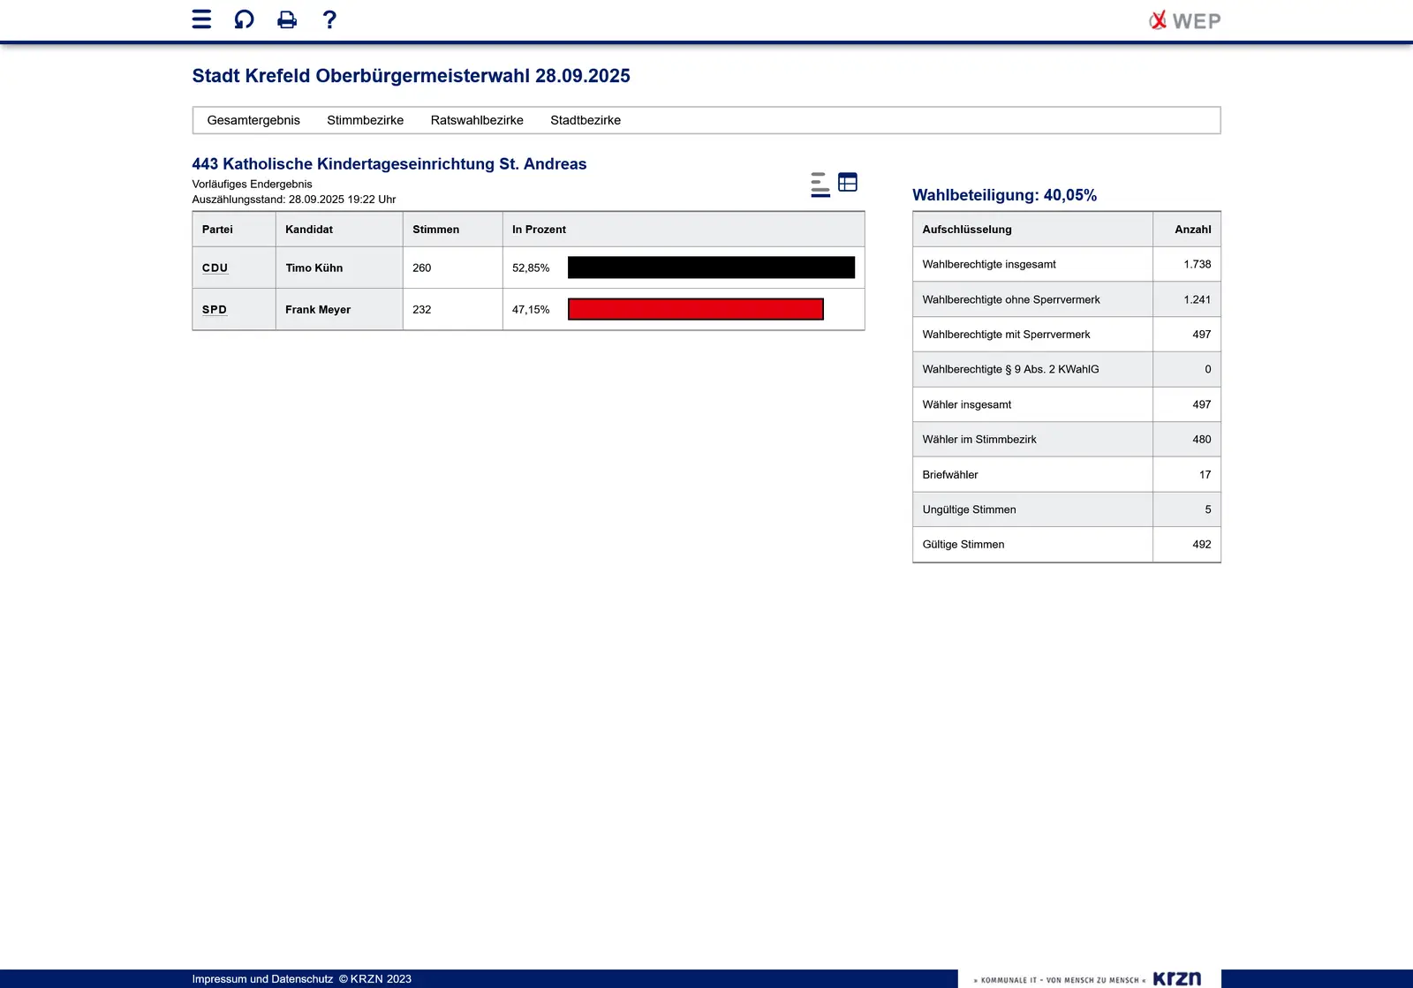
Task: Click the CDU party abbreviation
Action: [215, 268]
